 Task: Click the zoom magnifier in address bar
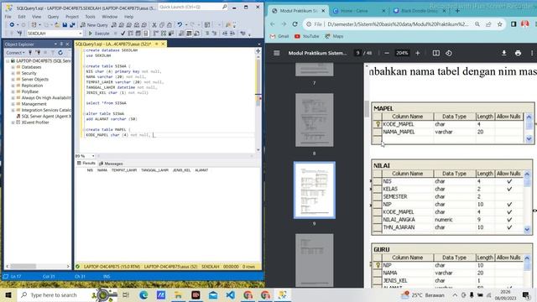point(477,24)
